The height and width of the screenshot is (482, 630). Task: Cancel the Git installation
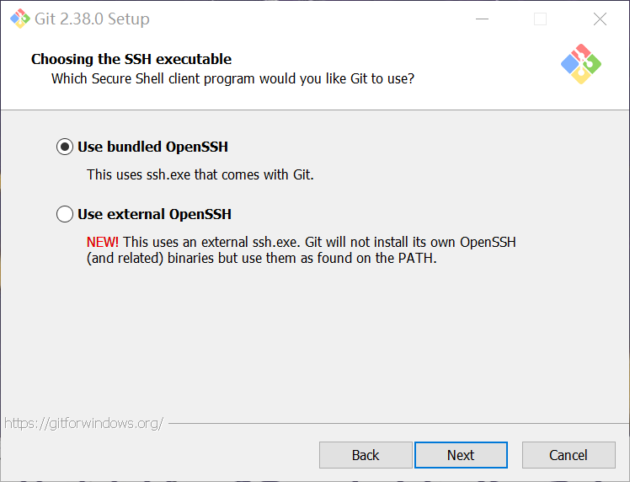pos(569,455)
